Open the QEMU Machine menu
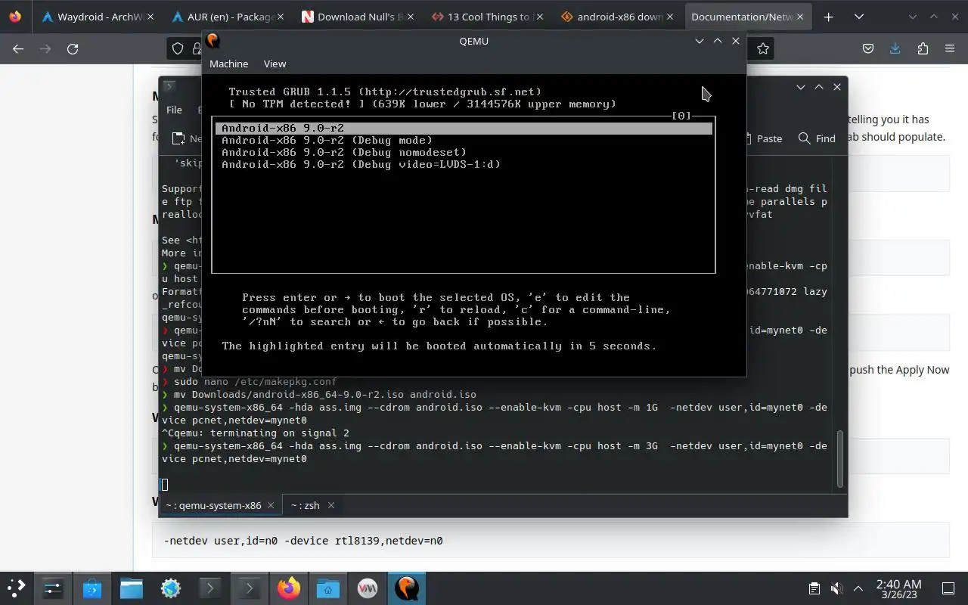968x605 pixels. click(x=228, y=64)
